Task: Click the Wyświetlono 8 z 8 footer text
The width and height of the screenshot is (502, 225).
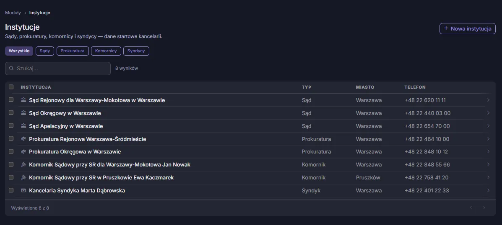Action: coord(30,208)
